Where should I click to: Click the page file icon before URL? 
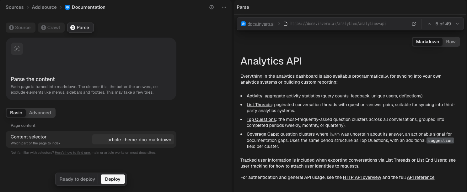(286, 24)
